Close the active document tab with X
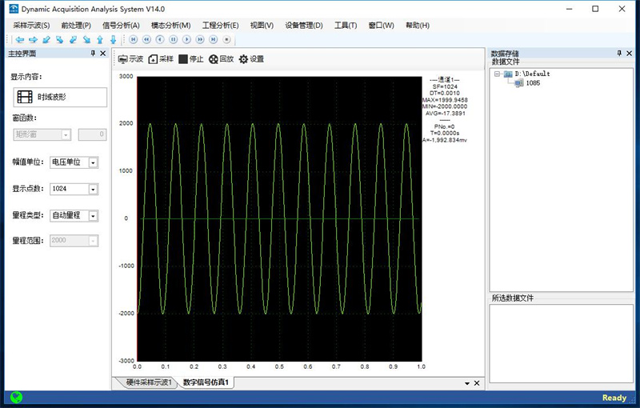Image resolution: width=640 pixels, height=408 pixels. 477,383
